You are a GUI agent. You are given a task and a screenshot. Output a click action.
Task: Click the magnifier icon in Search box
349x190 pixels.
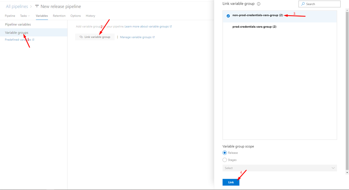303,4
